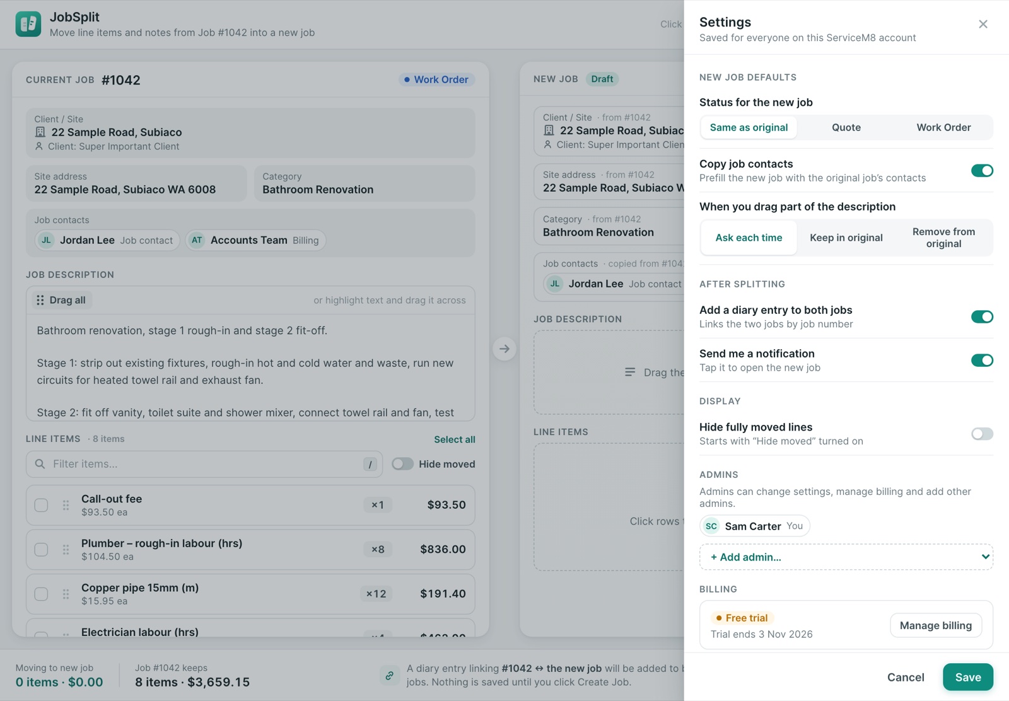Click the drag handle on Call-out fee row
Screen dimensions: 1009x701
pos(66,505)
